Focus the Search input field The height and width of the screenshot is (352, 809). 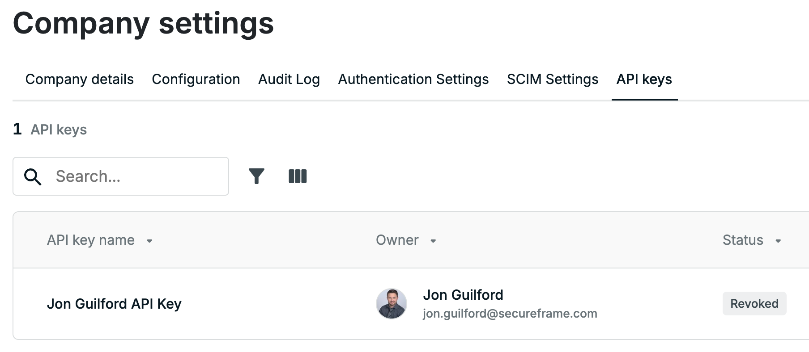[x=121, y=176]
